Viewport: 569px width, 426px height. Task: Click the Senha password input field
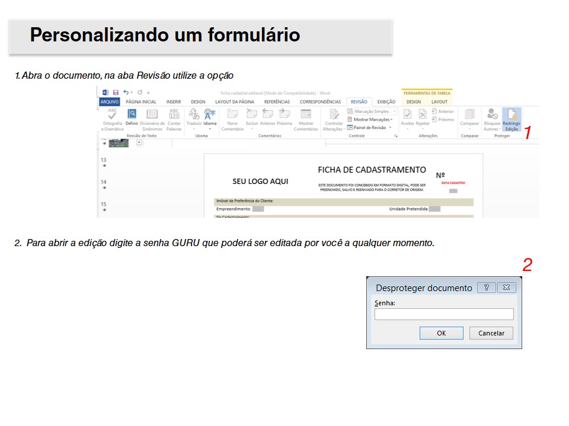coord(443,314)
